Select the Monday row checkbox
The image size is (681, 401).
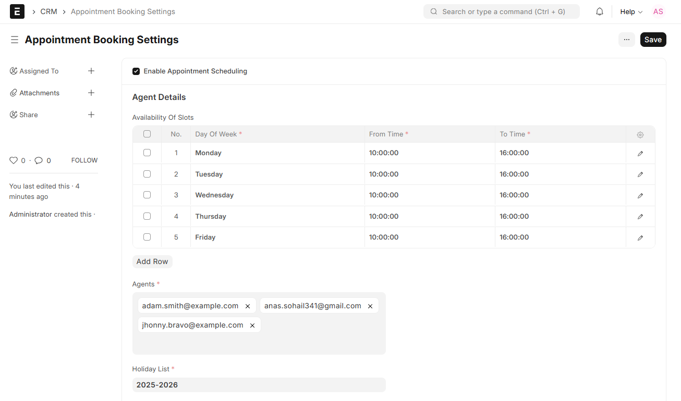point(147,153)
